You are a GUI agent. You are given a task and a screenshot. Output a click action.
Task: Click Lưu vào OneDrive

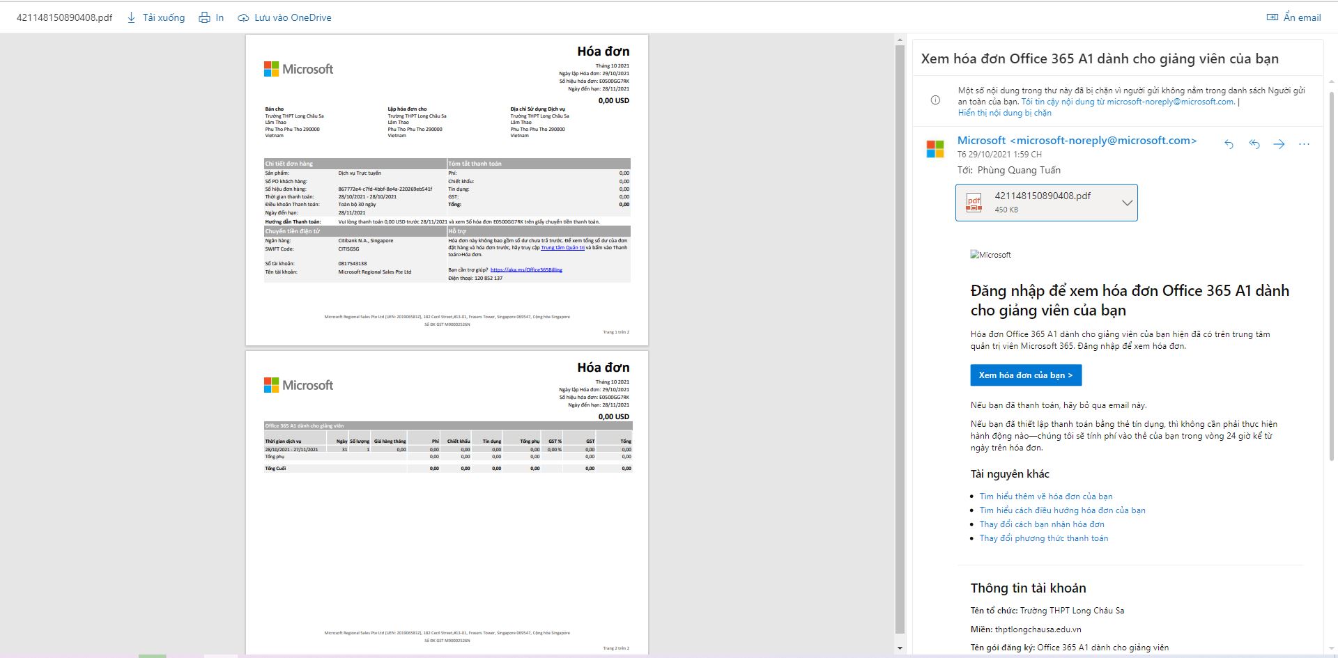pyautogui.click(x=293, y=18)
